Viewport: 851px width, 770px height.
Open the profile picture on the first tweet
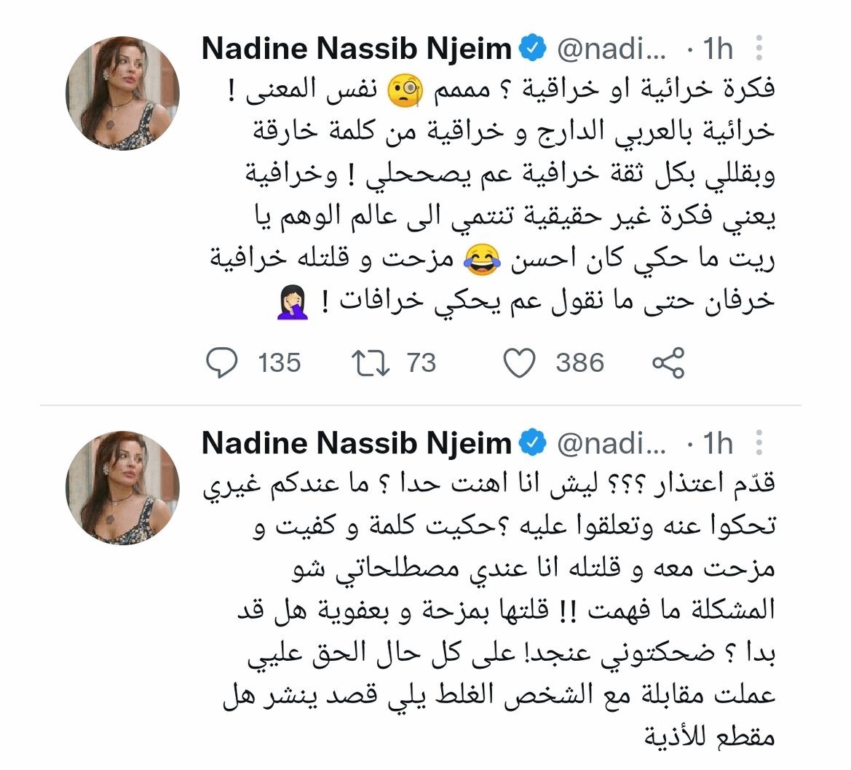(x=122, y=93)
